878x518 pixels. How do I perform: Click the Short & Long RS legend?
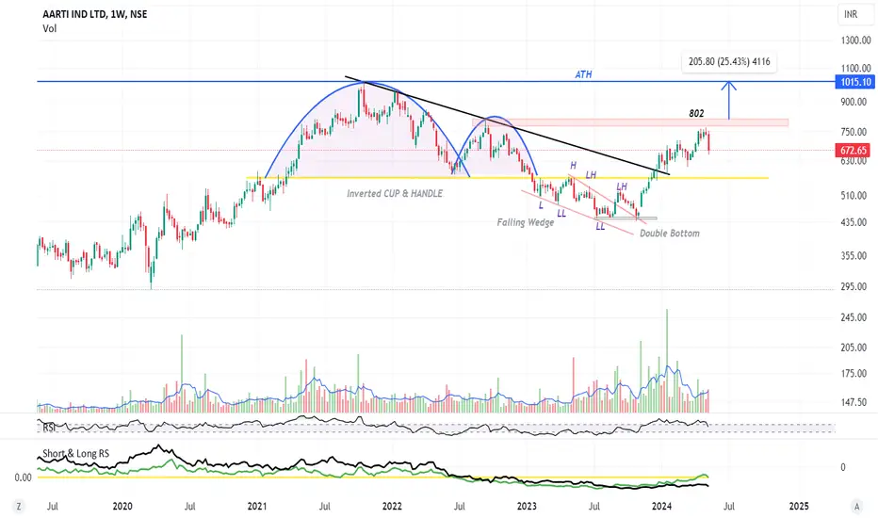76,454
